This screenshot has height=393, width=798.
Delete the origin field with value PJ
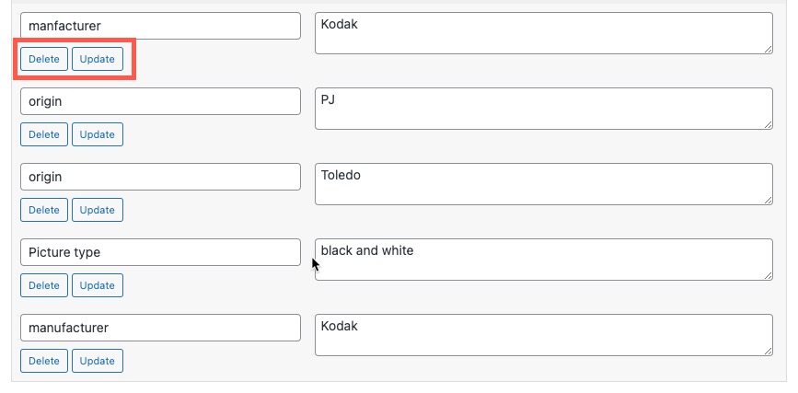(x=43, y=134)
